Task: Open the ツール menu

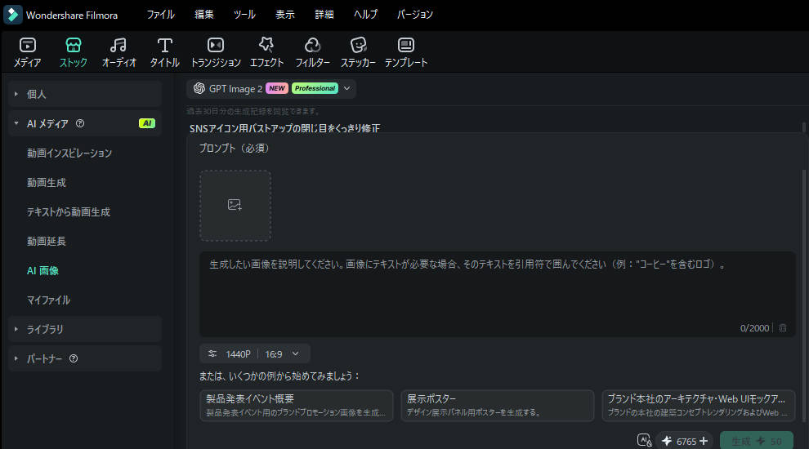Action: pyautogui.click(x=244, y=15)
